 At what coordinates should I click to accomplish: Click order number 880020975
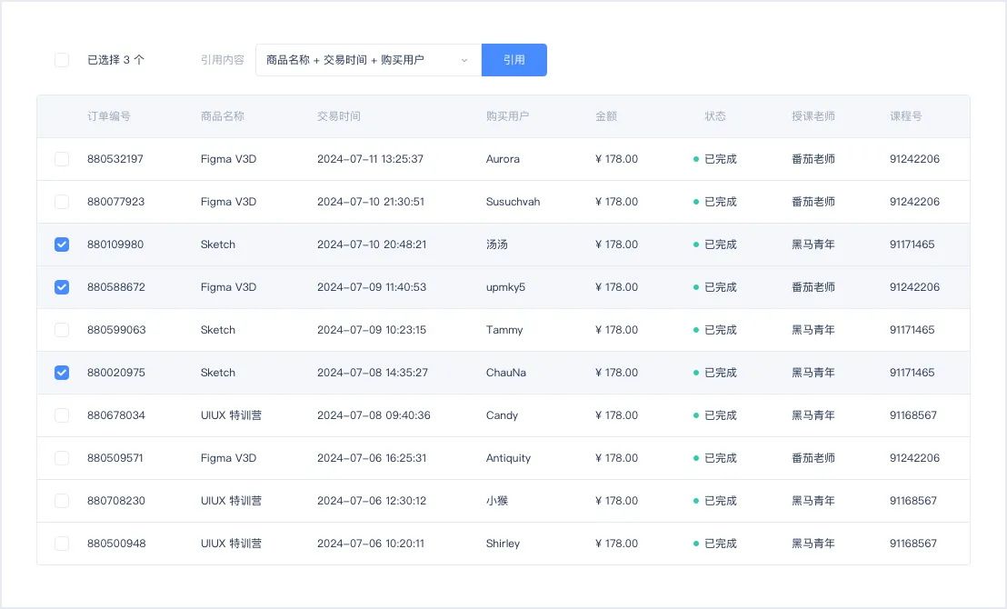116,373
